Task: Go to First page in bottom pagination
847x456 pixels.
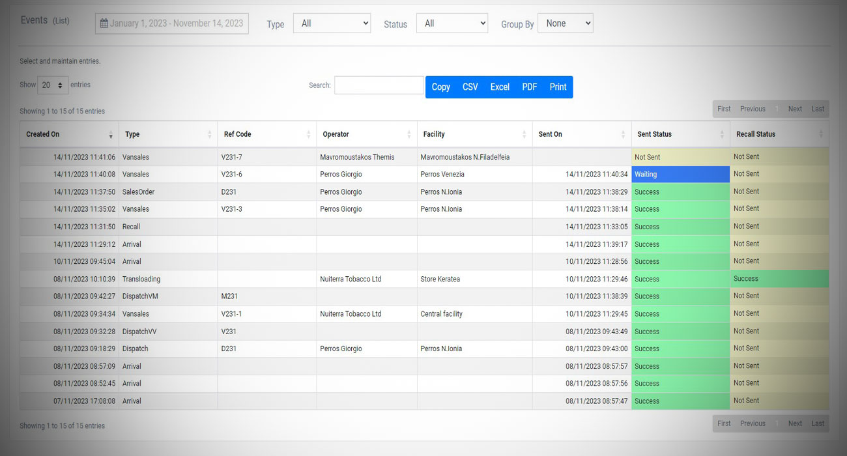Action: (x=724, y=423)
